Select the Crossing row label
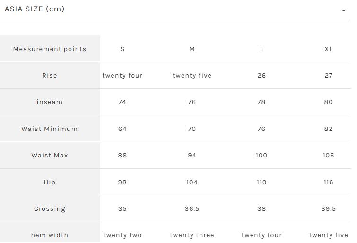Image resolution: width=357 pixels, height=243 pixels. (x=50, y=208)
